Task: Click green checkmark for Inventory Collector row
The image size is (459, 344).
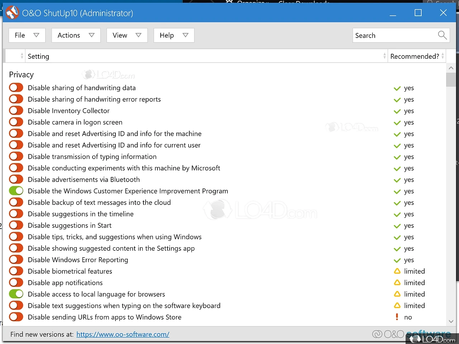Action: coord(397,111)
